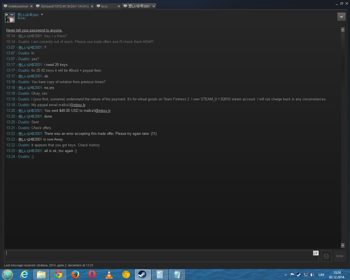Switch to the bryn chat tab
This screenshot has height=280, width=350.
click(x=104, y=6)
